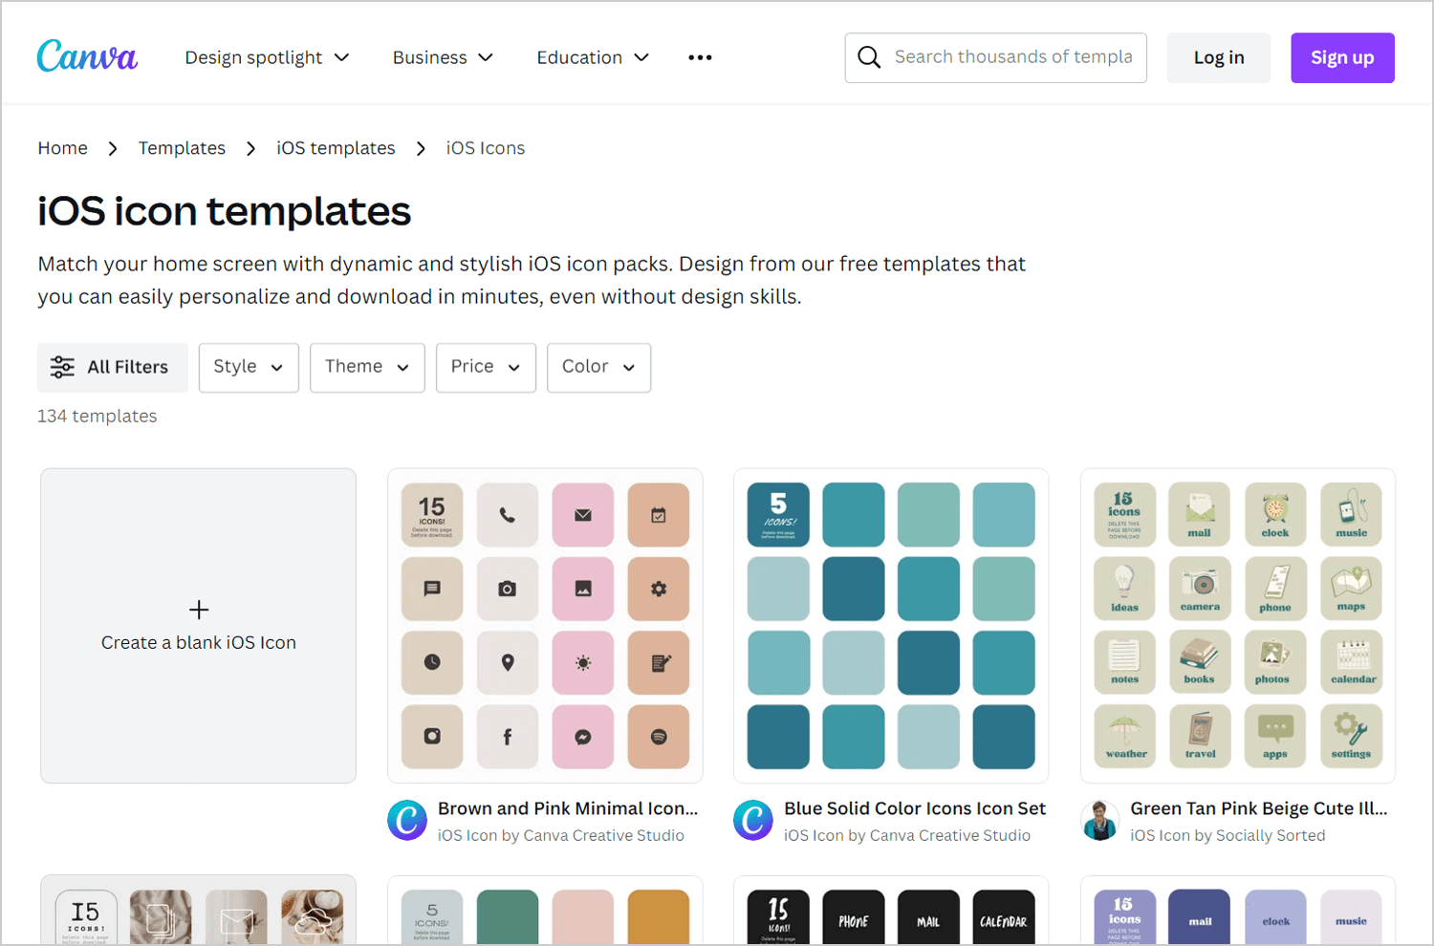Click orange swatch in bottom row template
This screenshot has height=946, width=1434.
pyautogui.click(x=659, y=916)
